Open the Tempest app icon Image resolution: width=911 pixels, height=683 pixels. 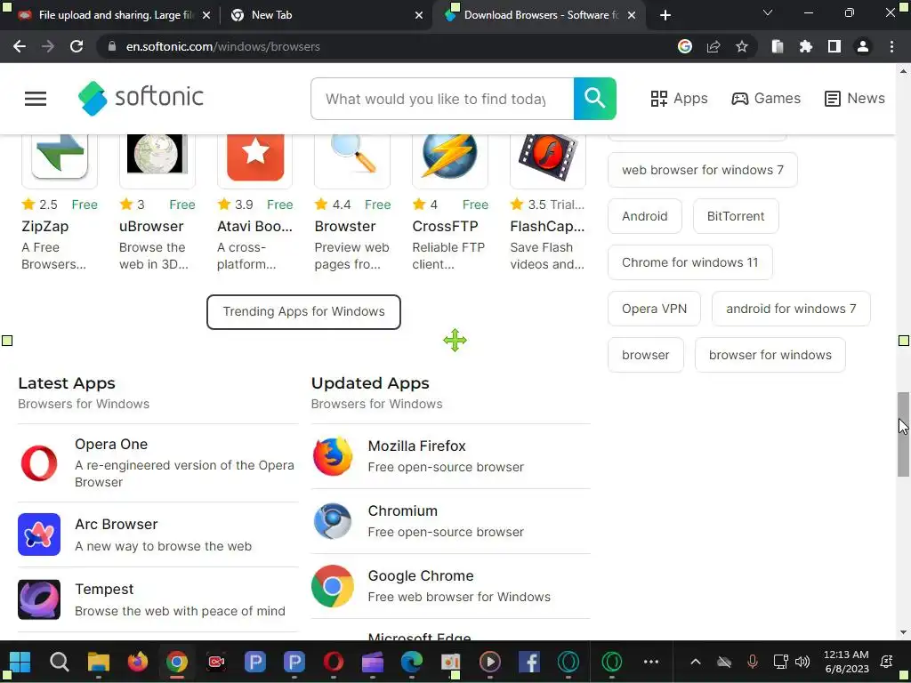click(x=39, y=599)
